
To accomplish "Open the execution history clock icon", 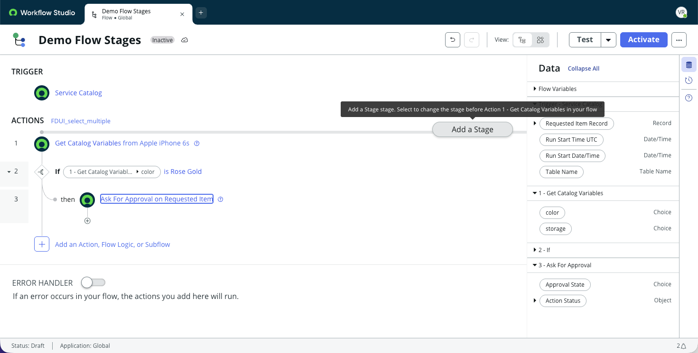I will pos(689,81).
